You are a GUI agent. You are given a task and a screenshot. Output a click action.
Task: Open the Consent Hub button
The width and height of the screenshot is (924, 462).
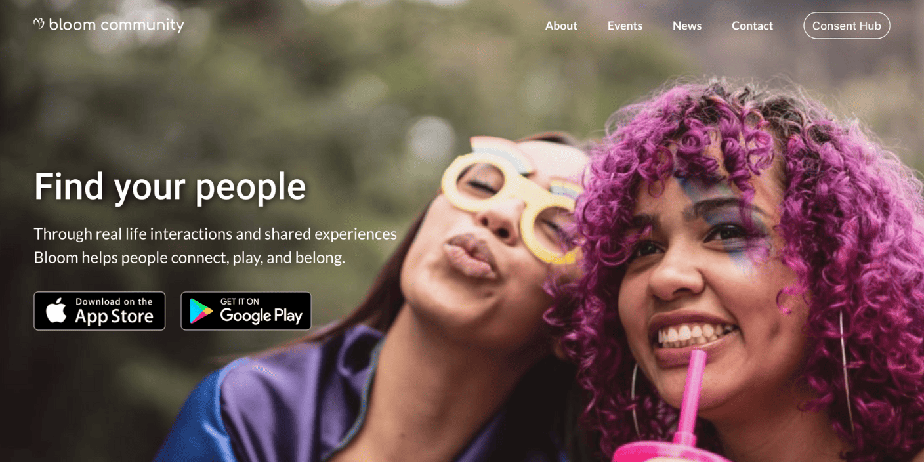[x=847, y=26]
